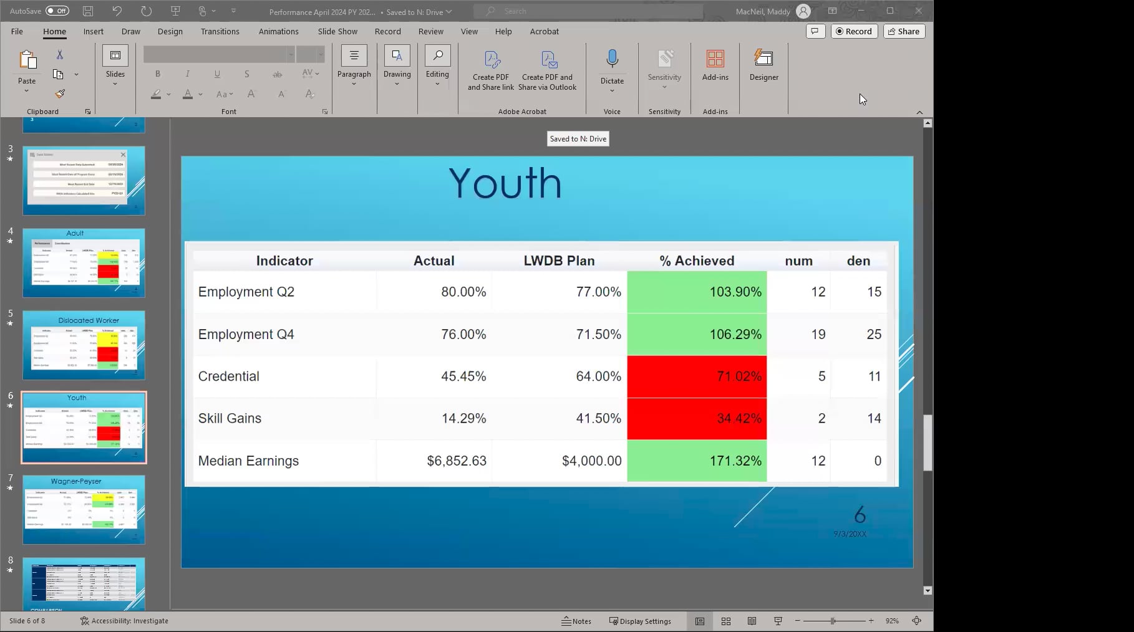Expand the Paste options dropdown
The image size is (1134, 632).
[x=27, y=91]
